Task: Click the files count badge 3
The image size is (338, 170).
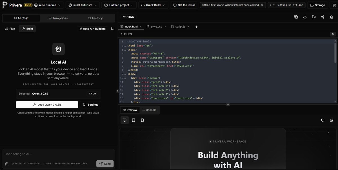Action: coord(333,34)
